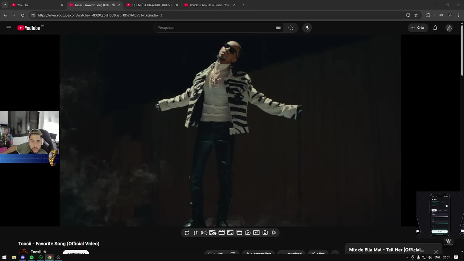Image resolution: width=464 pixels, height=261 pixels.
Task: Open the enhancer settings gear
Action: tap(274, 233)
